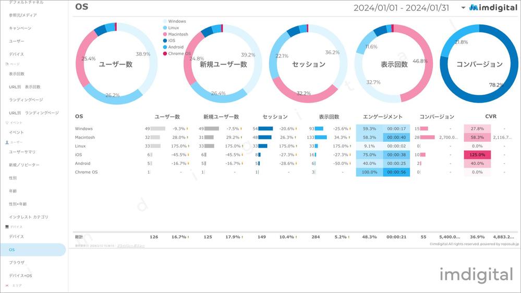Open the 2024/01/01 - 2024/01/31 date range selector
The image size is (521, 293).
pyautogui.click(x=402, y=8)
